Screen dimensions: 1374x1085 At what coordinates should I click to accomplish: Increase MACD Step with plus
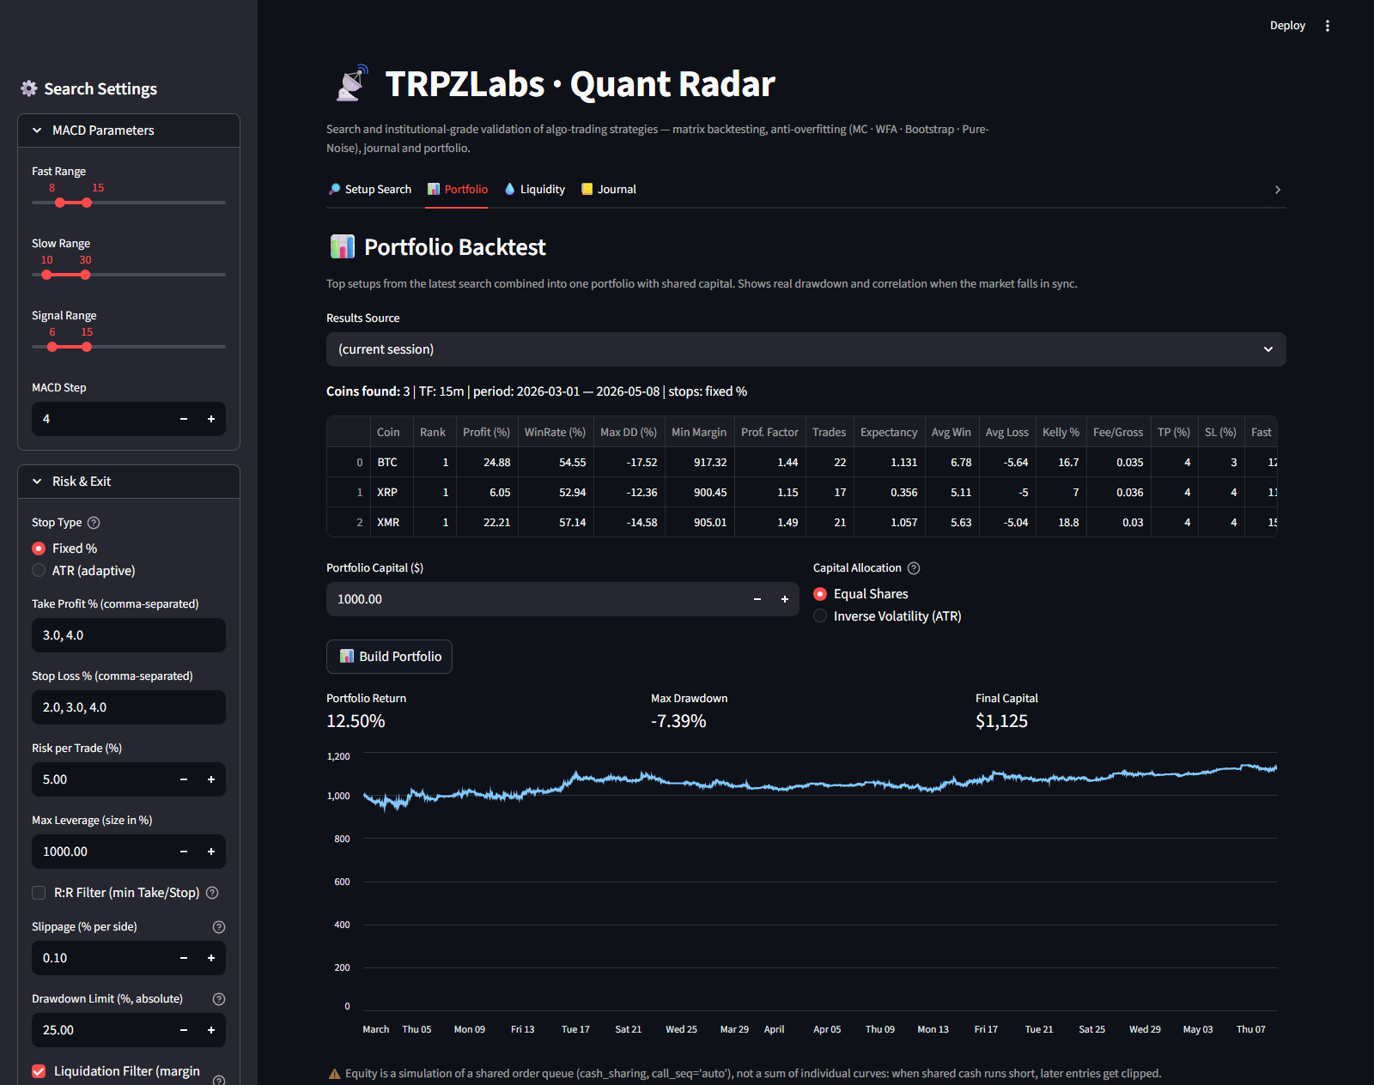tap(211, 419)
